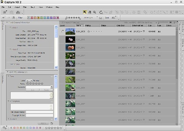Click the Delete keyword button
Viewport: 184px width, 131px height.
[46, 90]
